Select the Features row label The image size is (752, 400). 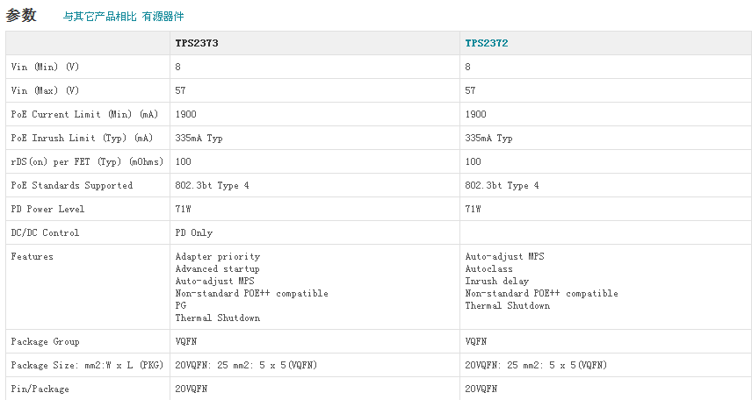pos(32,256)
